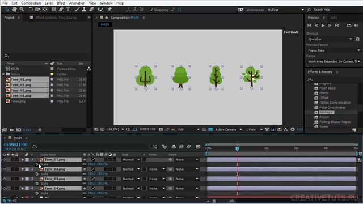Open the Layer menu
363x204 pixels.
(49, 3)
